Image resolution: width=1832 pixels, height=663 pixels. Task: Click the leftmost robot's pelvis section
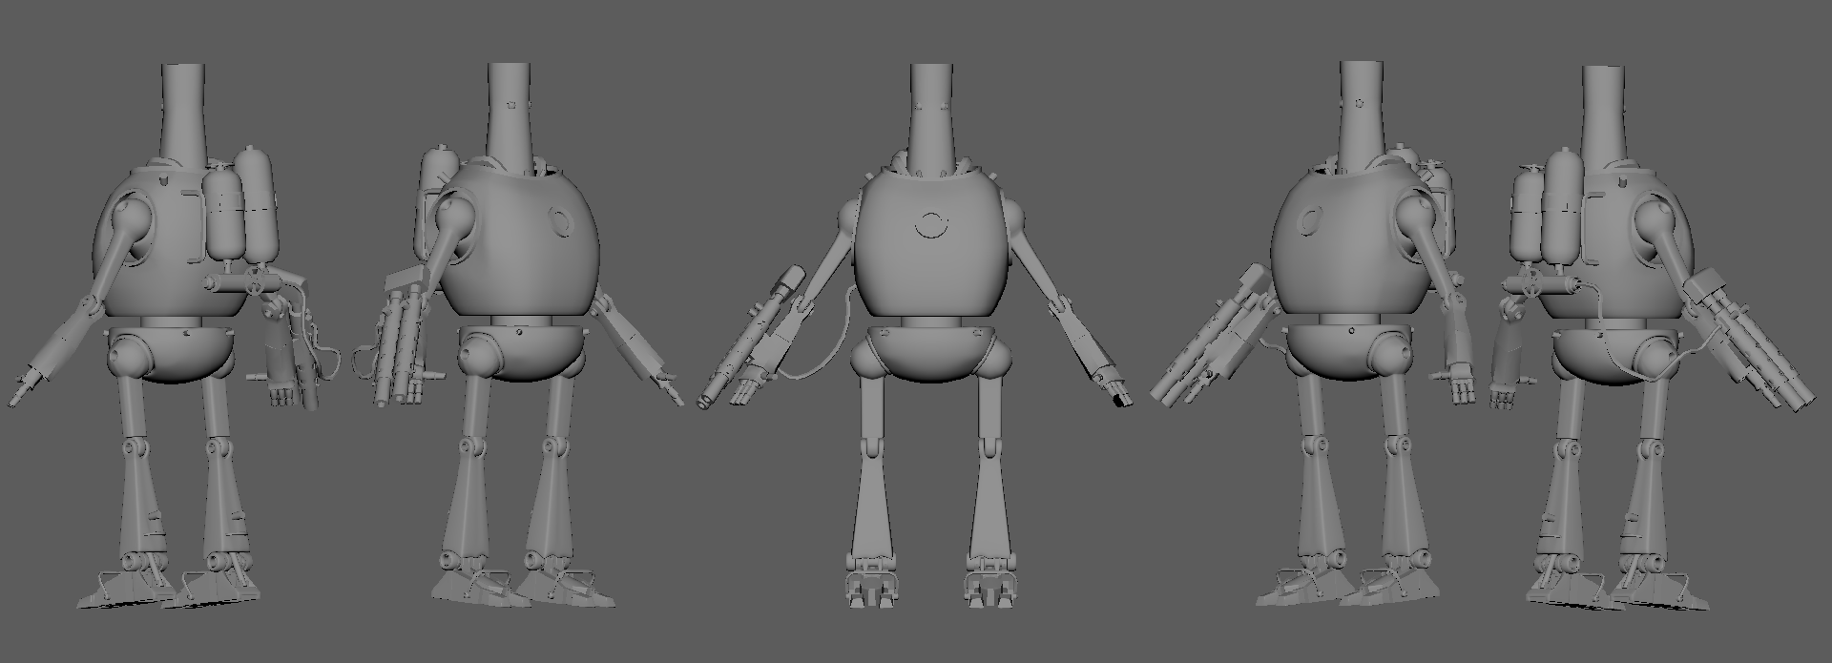[172, 351]
